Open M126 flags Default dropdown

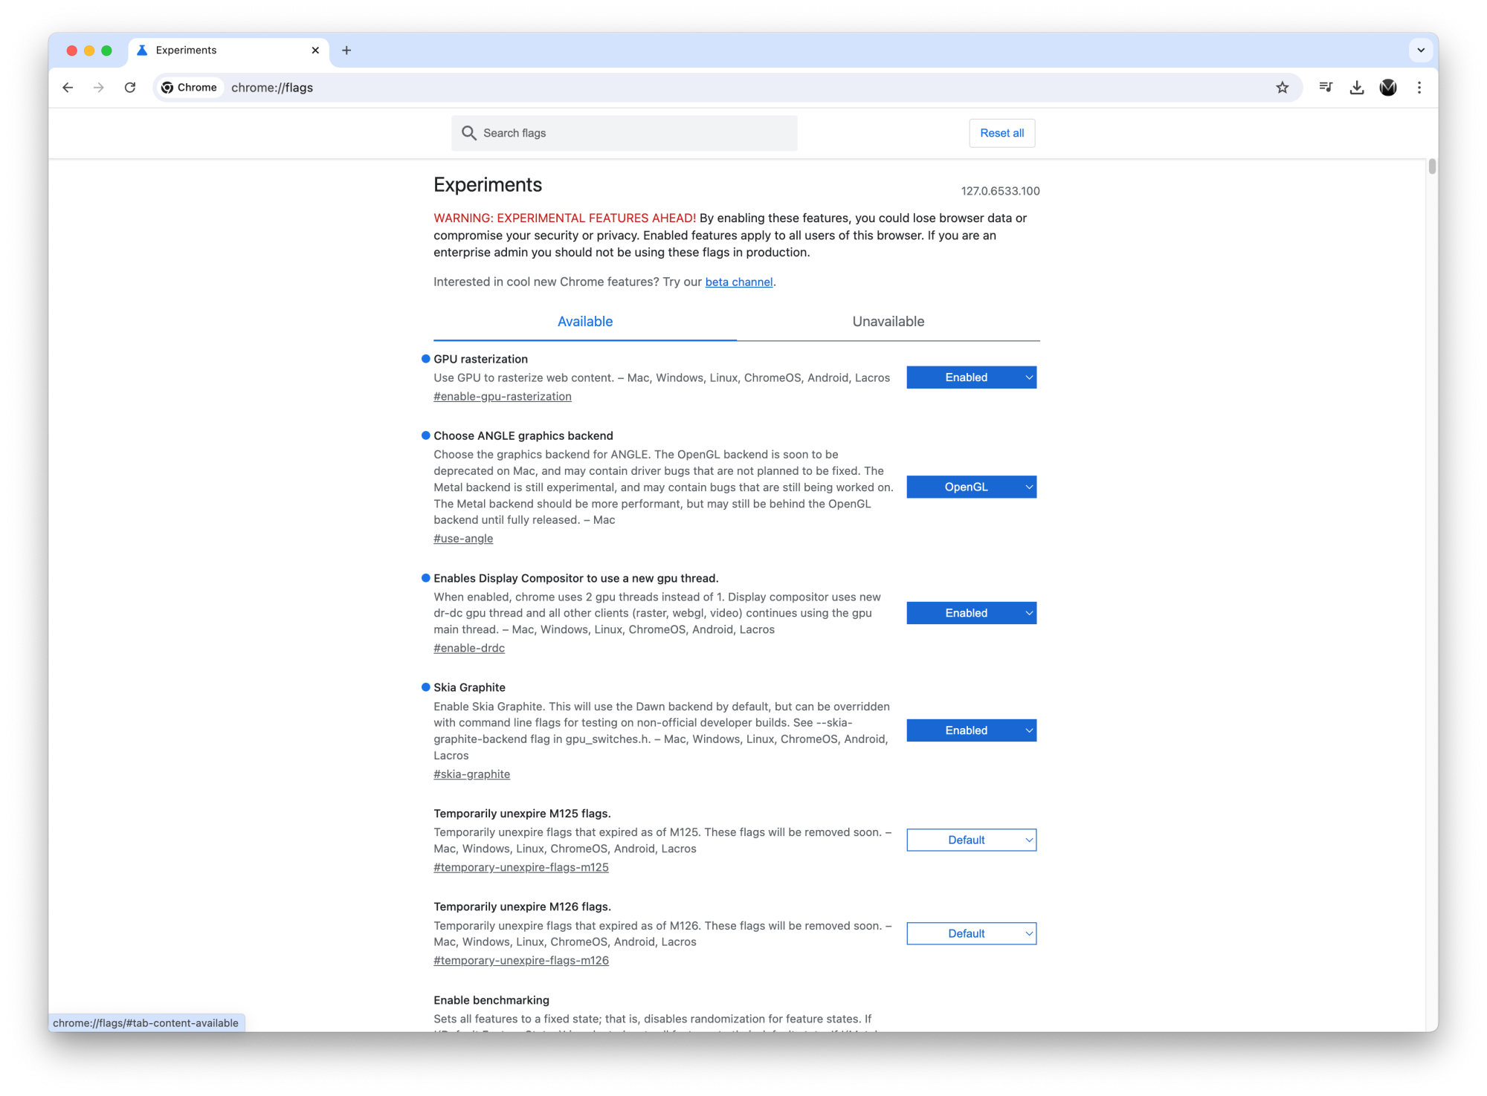point(971,933)
